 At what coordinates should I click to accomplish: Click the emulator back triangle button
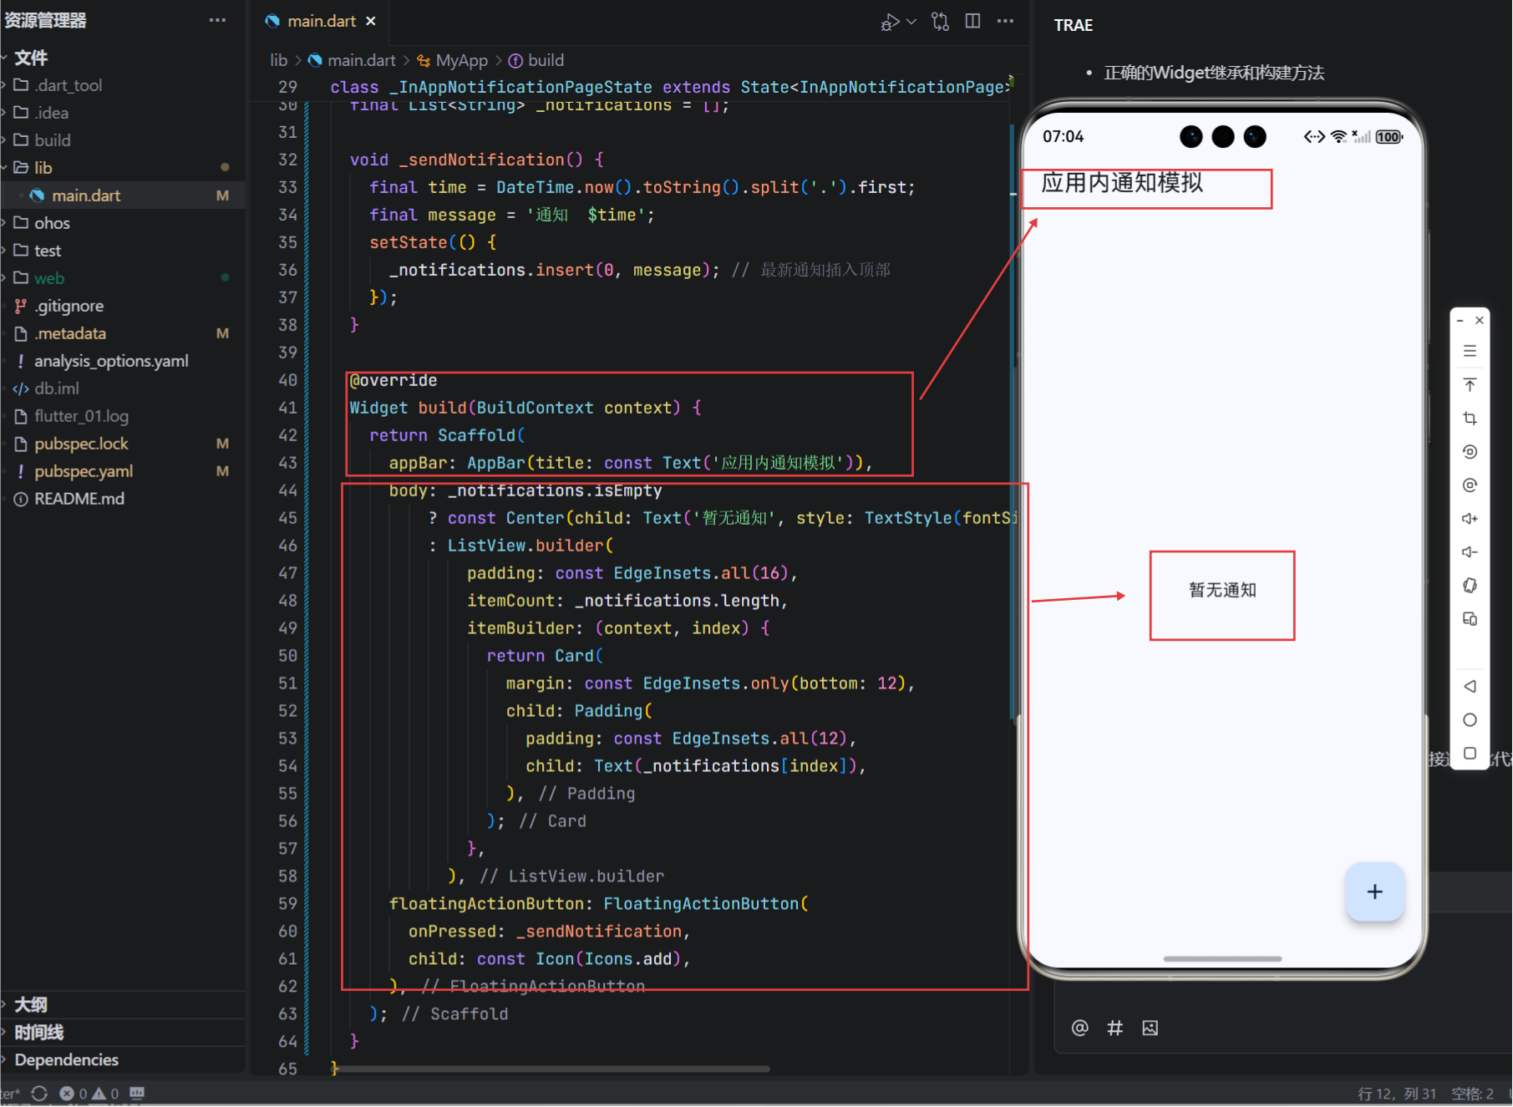click(1470, 686)
